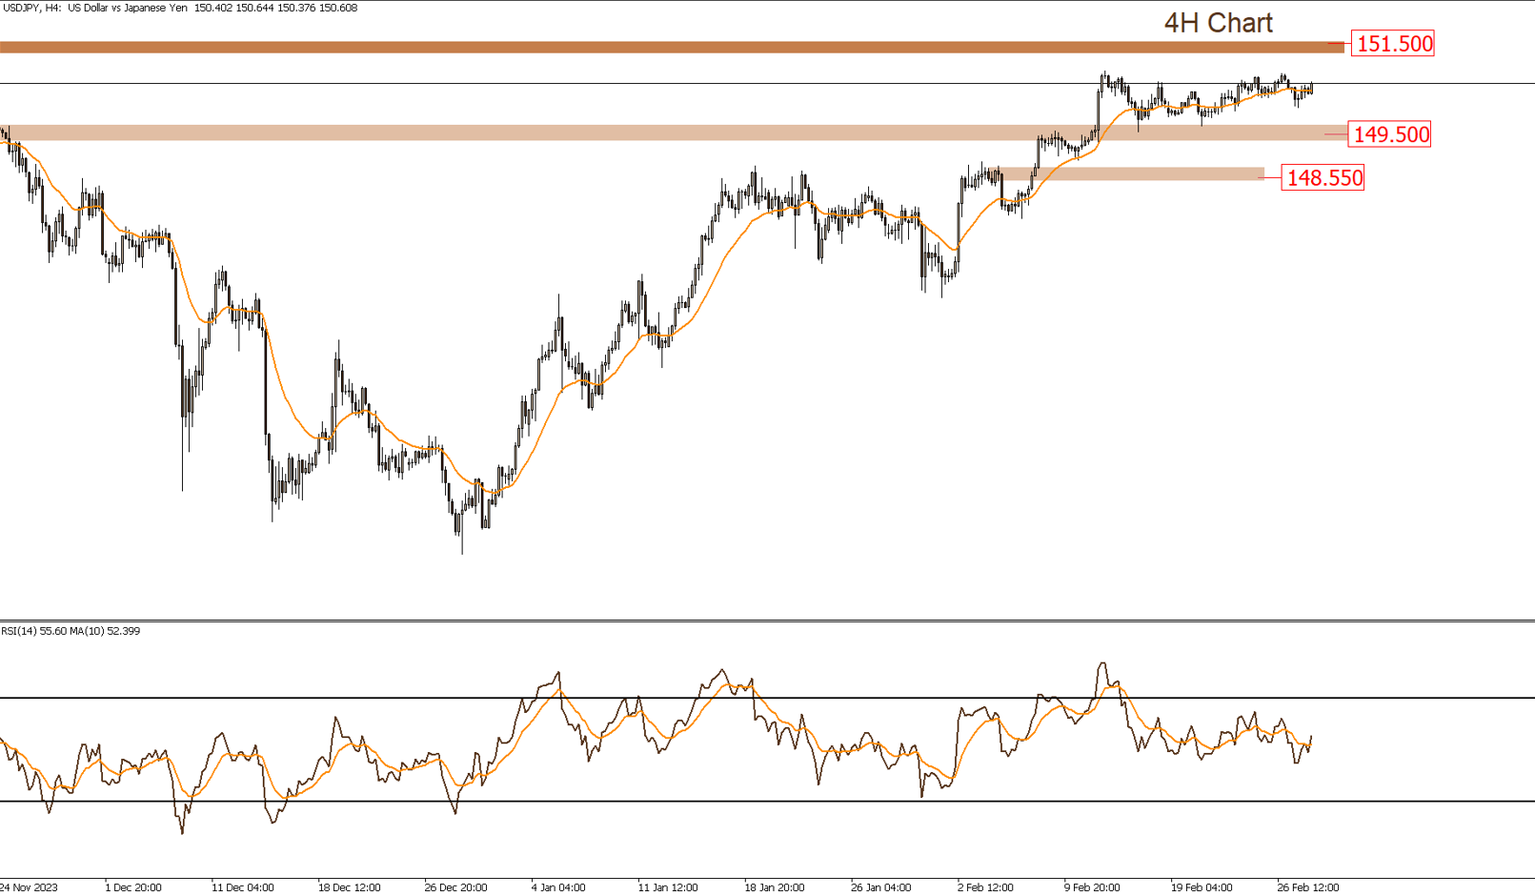The image size is (1535, 896).
Task: Click the 1 Dec 20:00 time label
Action: [x=133, y=887]
